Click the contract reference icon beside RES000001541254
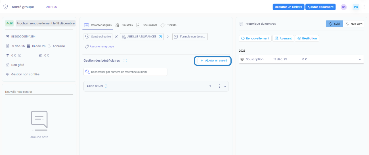 click(8, 37)
